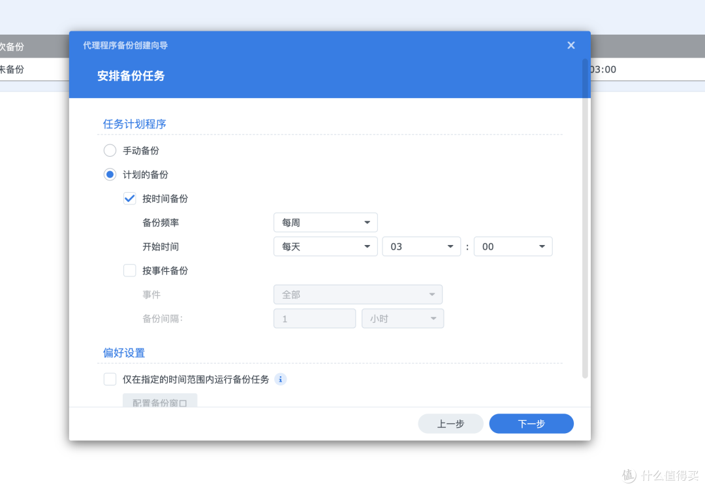Open the minute dropdown showing 00
The width and height of the screenshot is (705, 490).
[x=513, y=246]
